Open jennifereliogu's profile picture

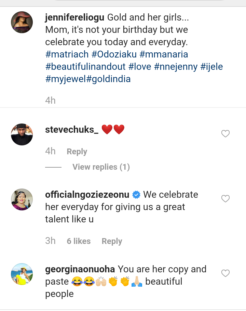coord(22,22)
